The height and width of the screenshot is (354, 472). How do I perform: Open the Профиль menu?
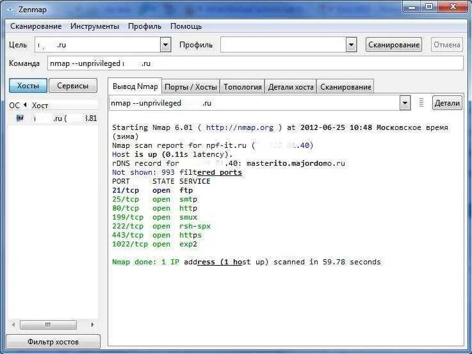coord(145,26)
